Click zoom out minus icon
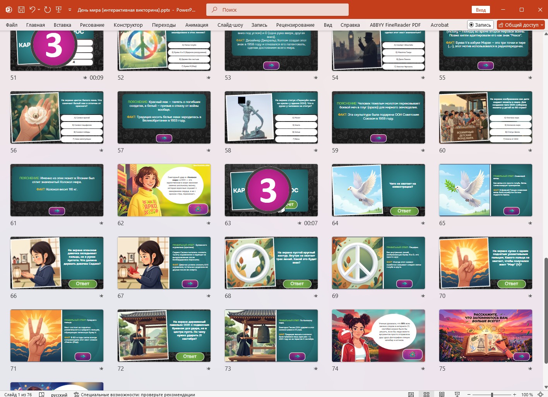The width and height of the screenshot is (548, 397). [x=469, y=394]
